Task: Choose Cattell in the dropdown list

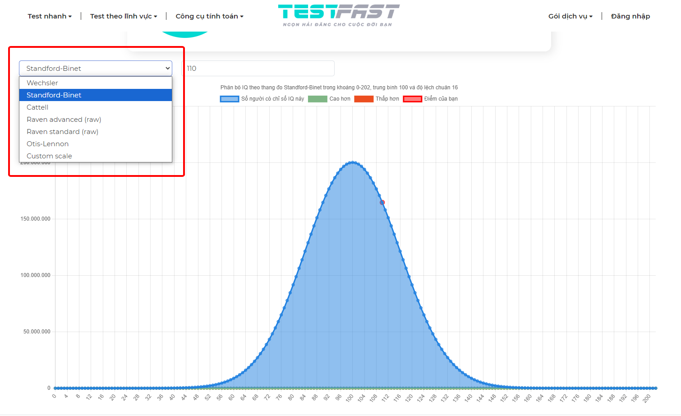Action: point(37,107)
